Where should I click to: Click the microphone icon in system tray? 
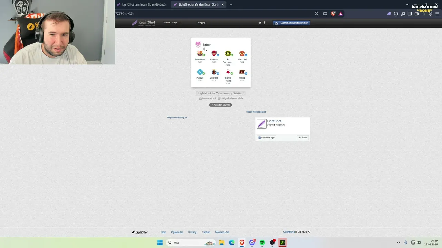point(406,242)
